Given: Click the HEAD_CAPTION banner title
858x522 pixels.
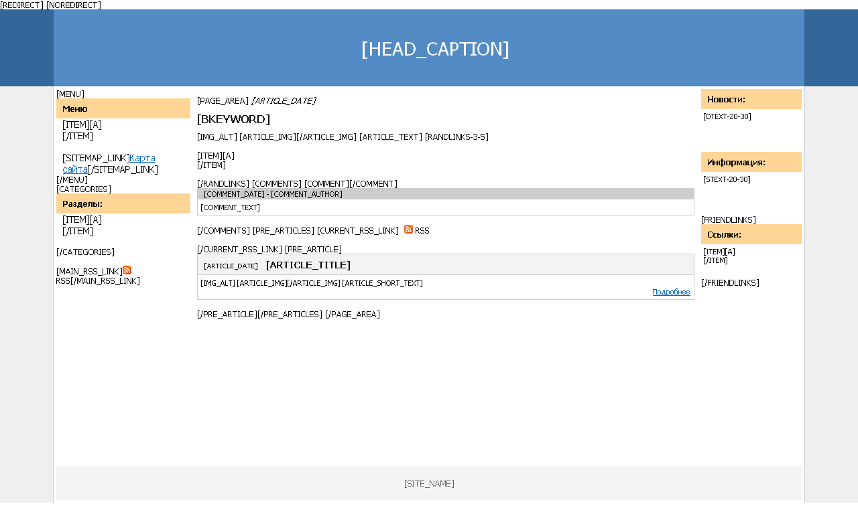Looking at the screenshot, I should tap(435, 49).
